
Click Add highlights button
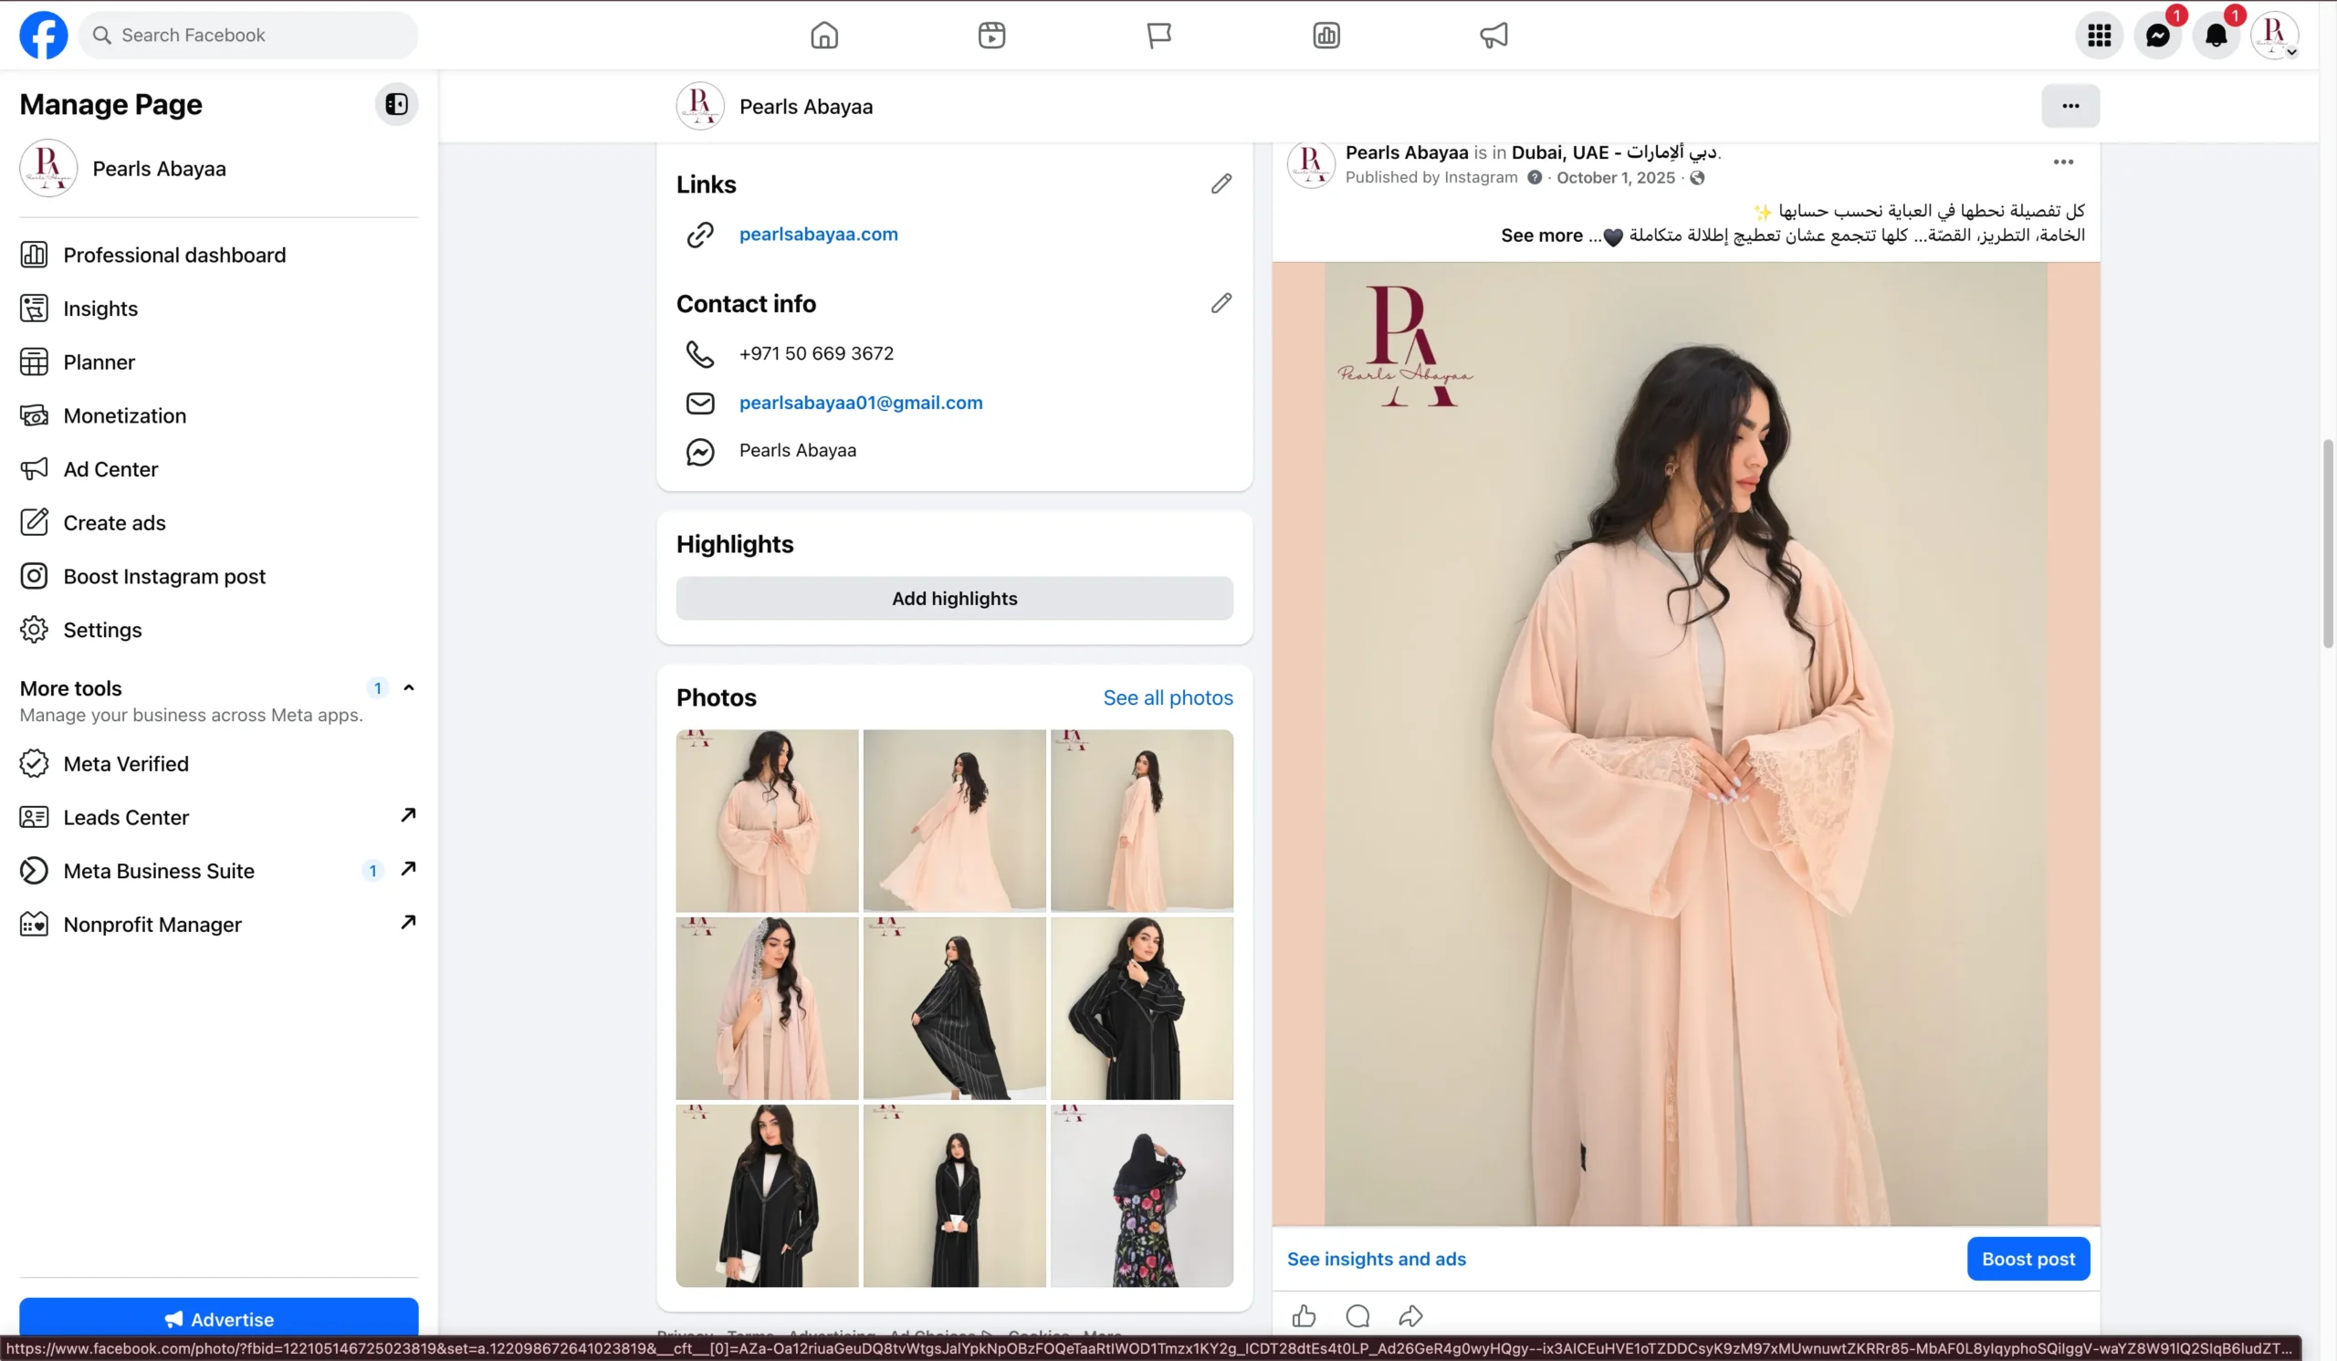click(954, 599)
